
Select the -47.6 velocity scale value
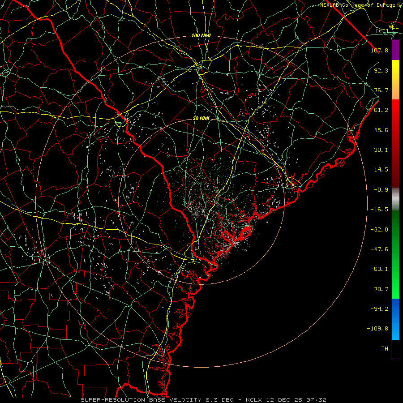coord(379,249)
